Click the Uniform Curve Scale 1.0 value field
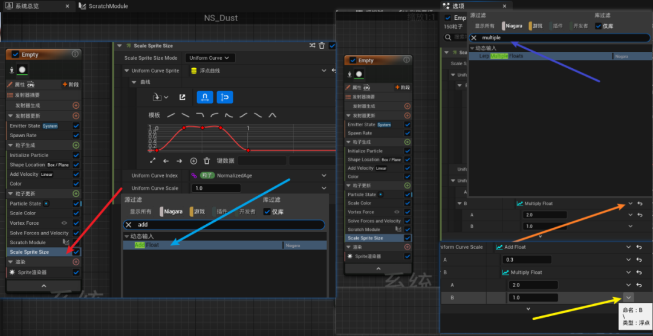 click(216, 188)
